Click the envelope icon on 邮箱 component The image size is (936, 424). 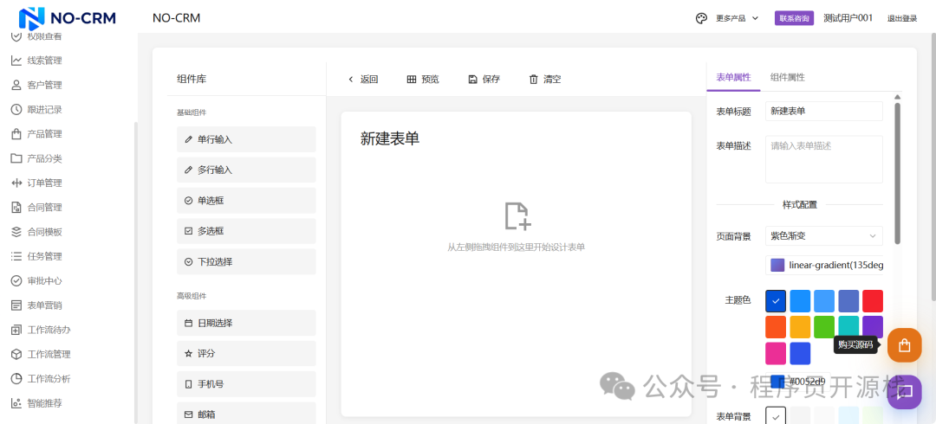pyautogui.click(x=189, y=414)
